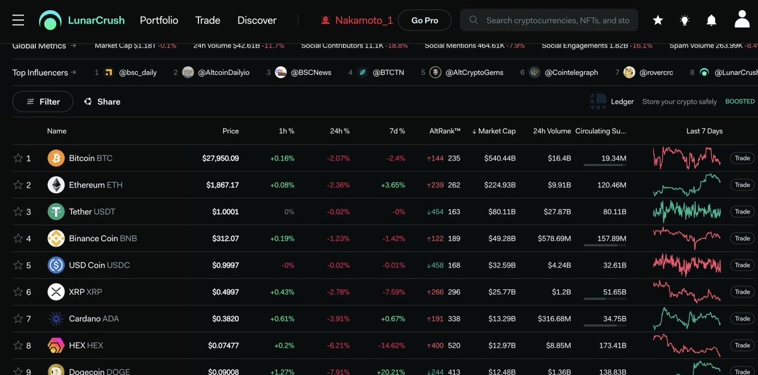Screen dimensions: 758x375
Task: Click Cardano circulating supply bar
Action: 605,325
